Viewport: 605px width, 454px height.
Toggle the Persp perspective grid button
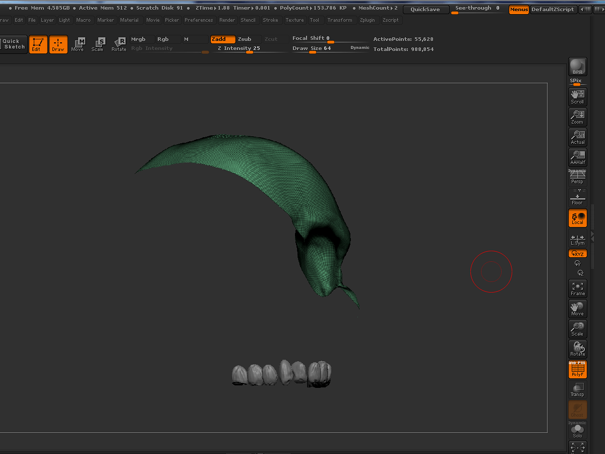(x=577, y=177)
